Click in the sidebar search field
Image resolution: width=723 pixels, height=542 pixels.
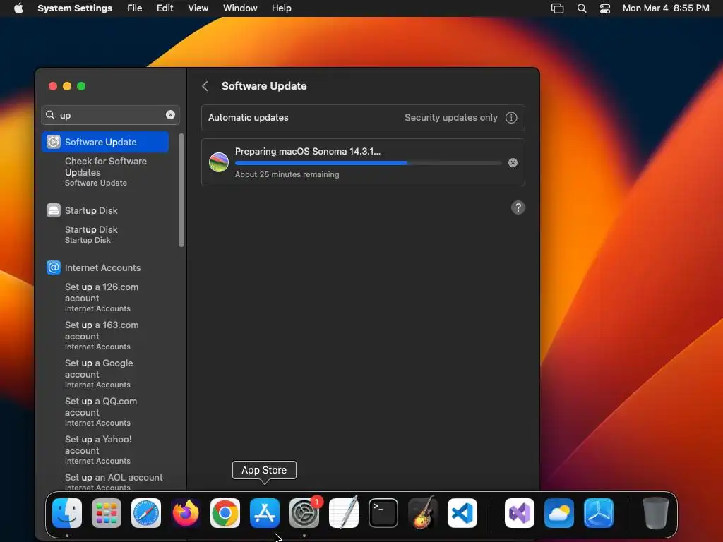point(111,115)
